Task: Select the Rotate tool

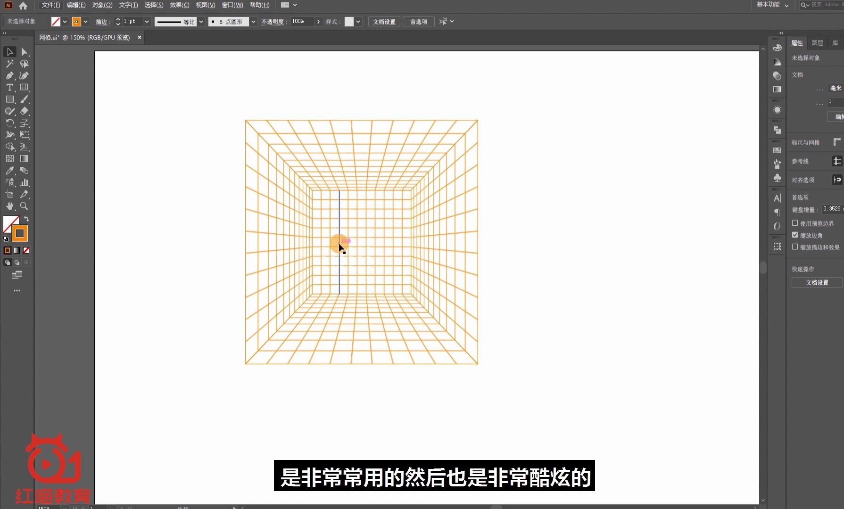Action: tap(9, 123)
